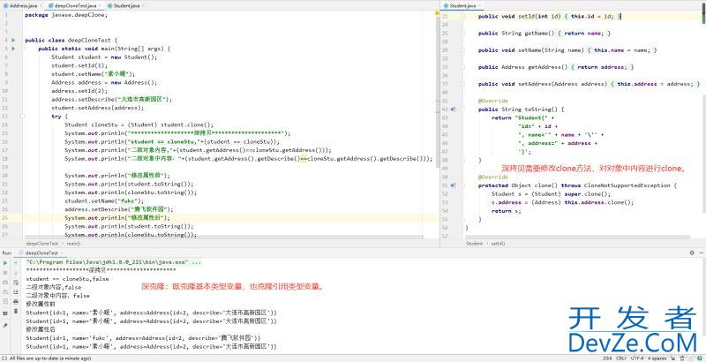Click 'Student s = (Student) super.clone();' line
This screenshot has width=706, height=362.
[551, 194]
